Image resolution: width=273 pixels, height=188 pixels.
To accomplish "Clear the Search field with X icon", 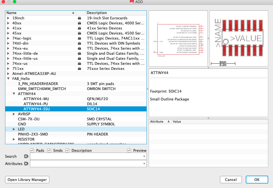I will tap(26, 156).
